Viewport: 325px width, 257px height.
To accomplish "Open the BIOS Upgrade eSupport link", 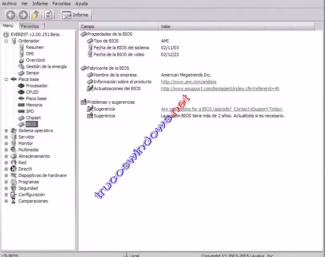I will [222, 109].
